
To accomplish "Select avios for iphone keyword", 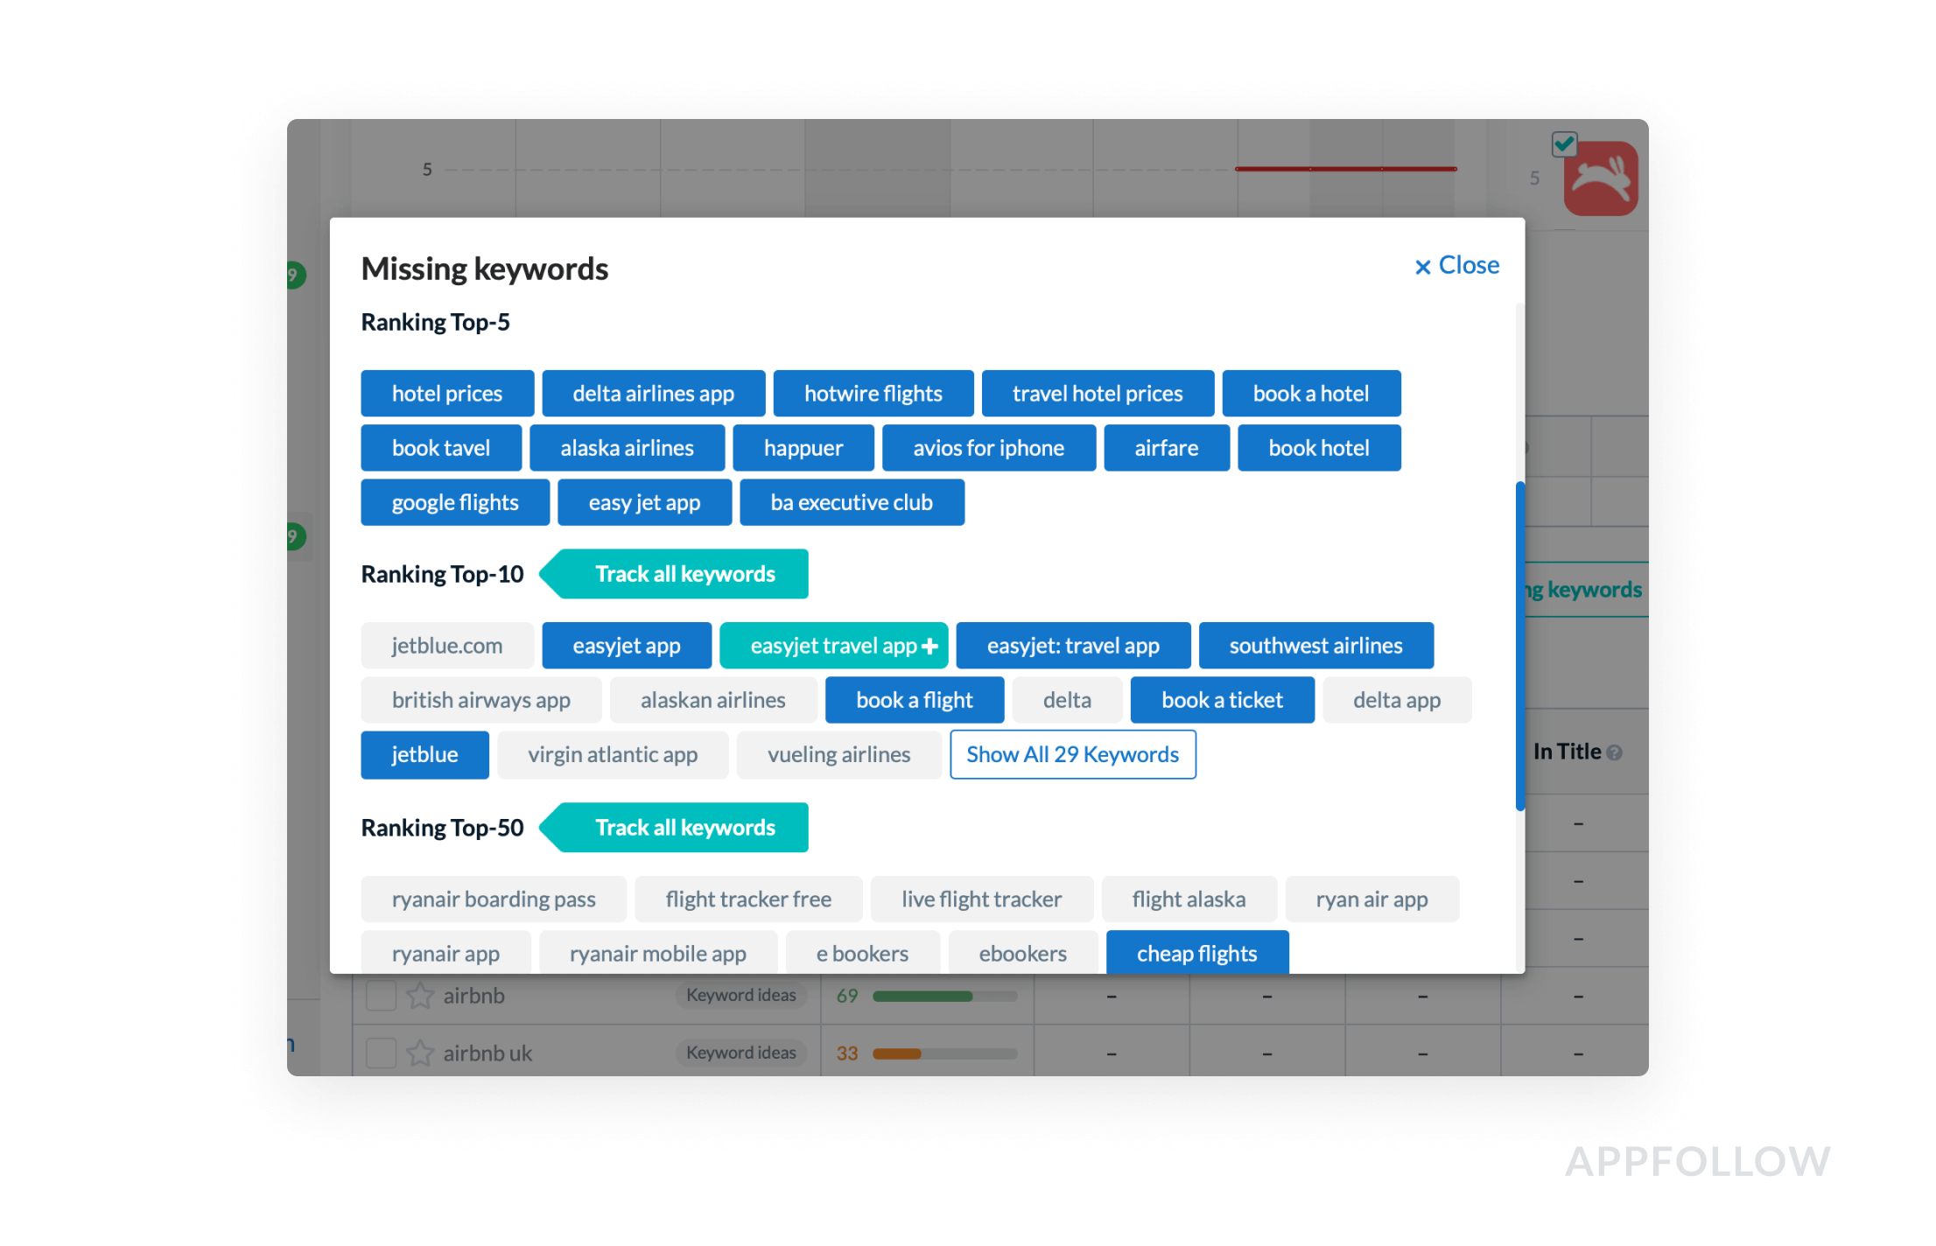I will 989,448.
